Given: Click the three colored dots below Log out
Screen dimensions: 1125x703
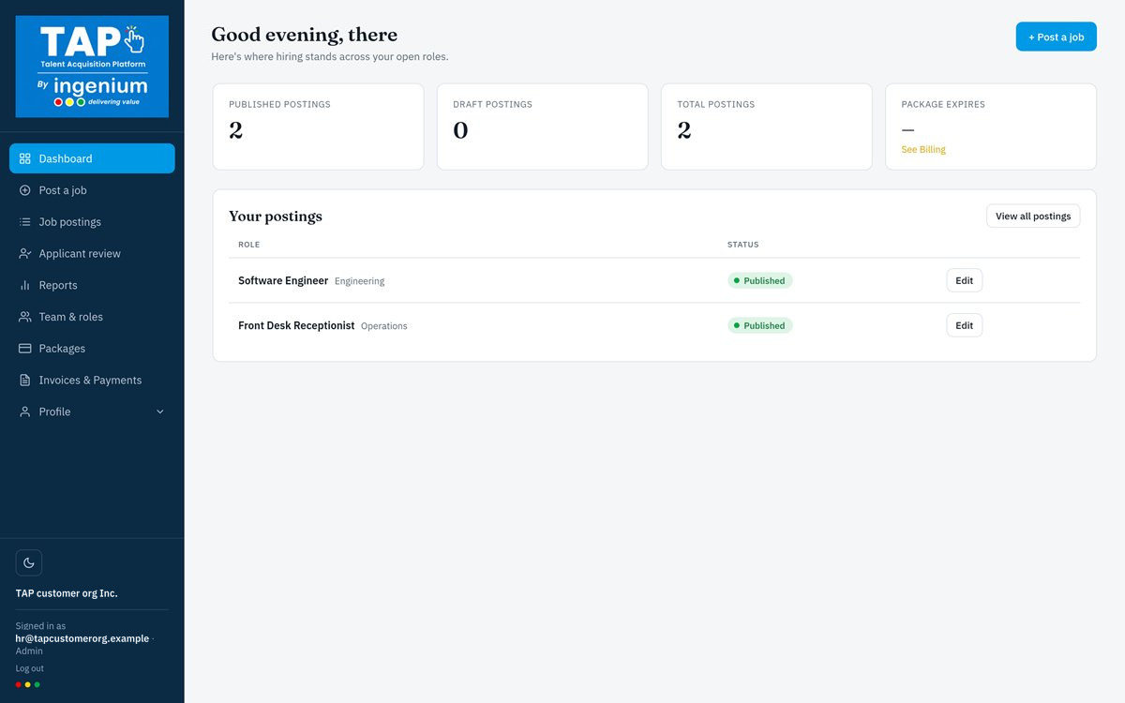Looking at the screenshot, I should pyautogui.click(x=27, y=684).
